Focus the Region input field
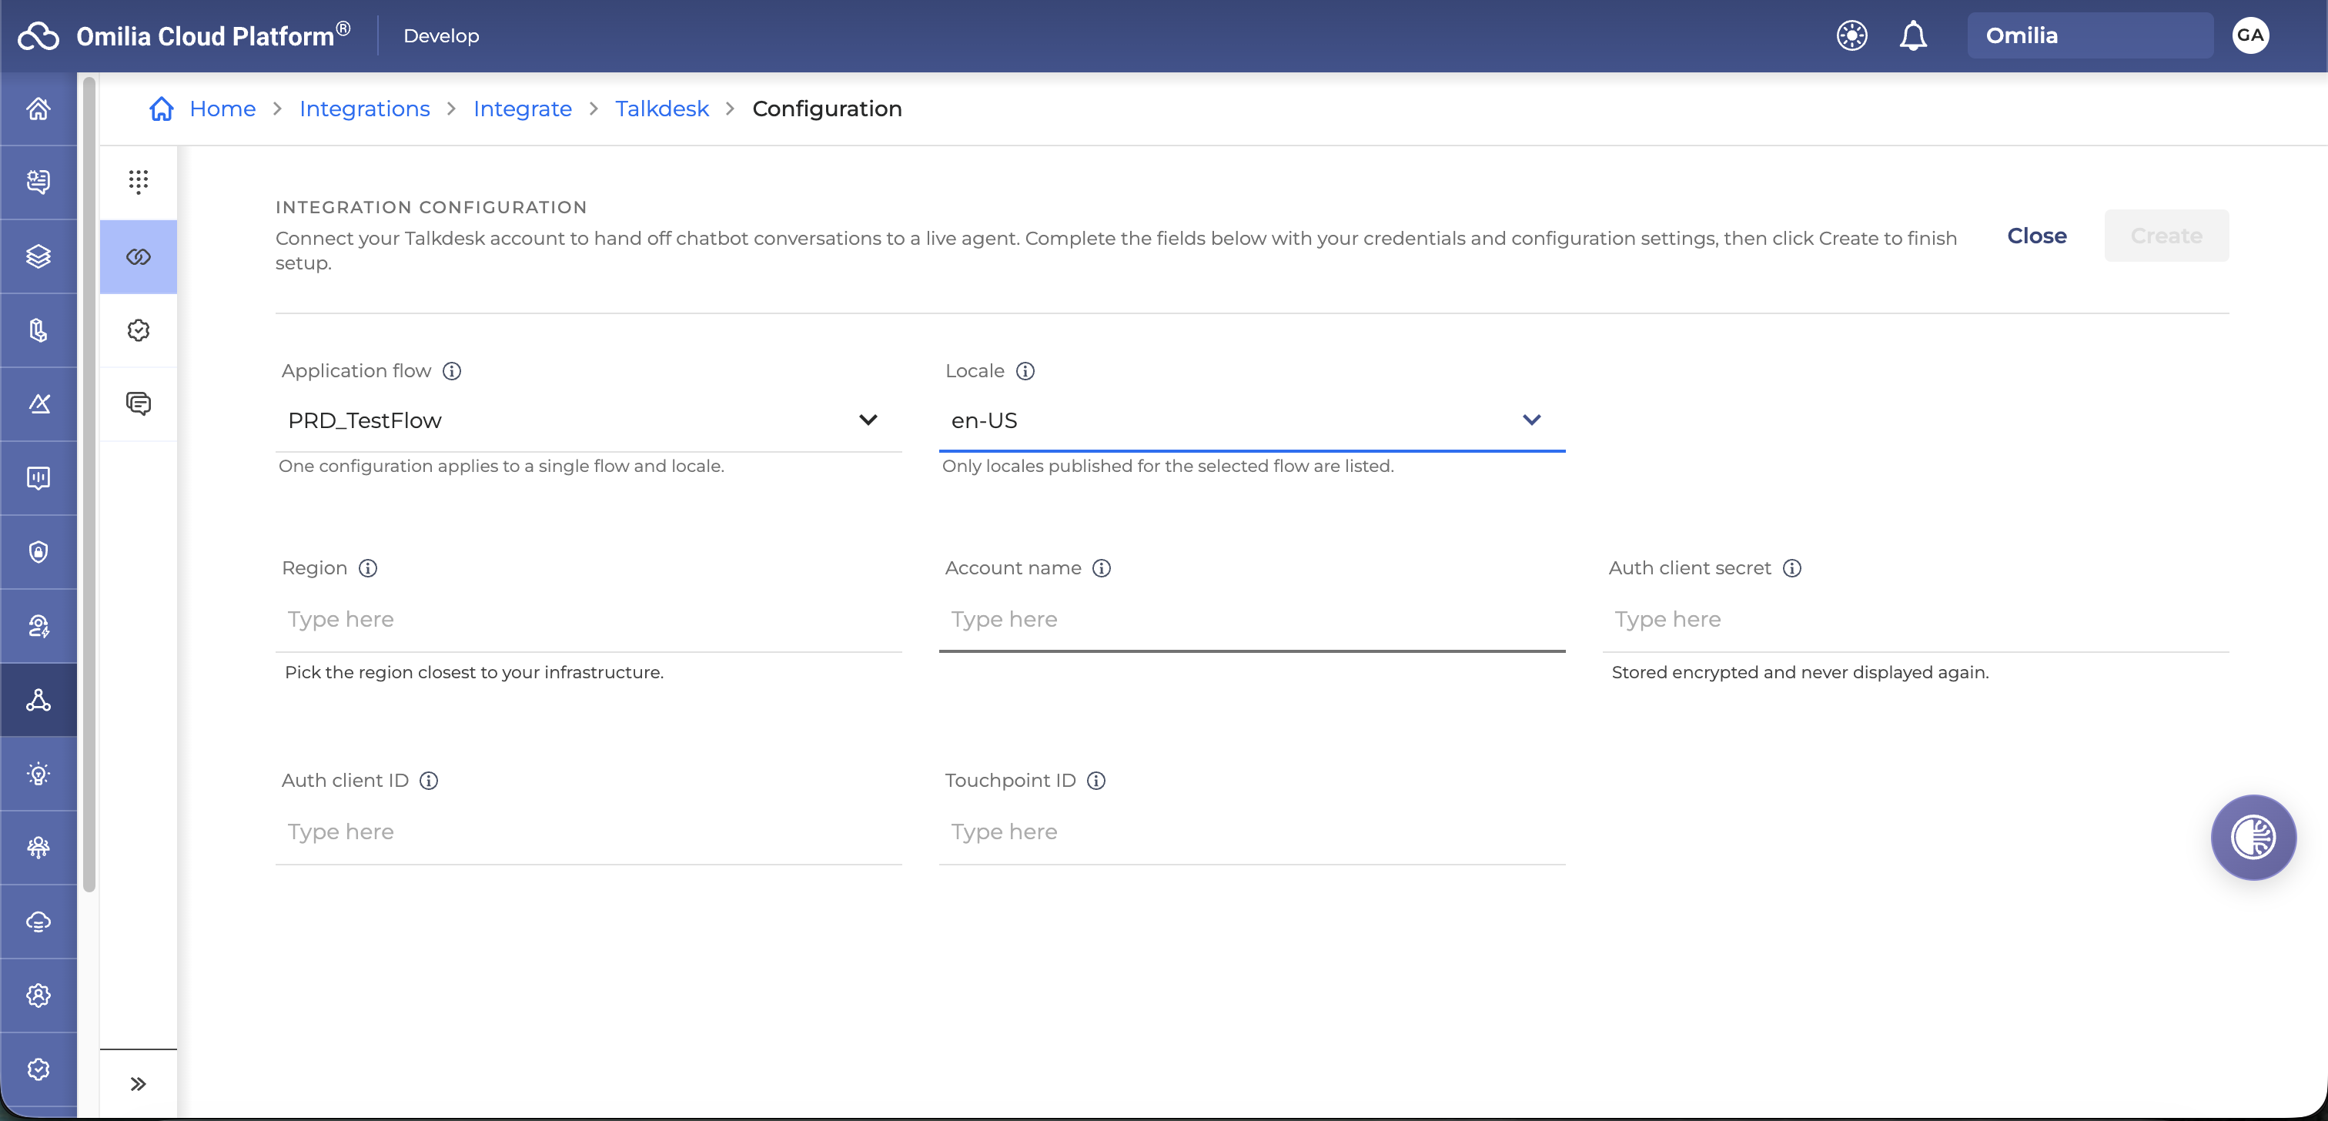The height and width of the screenshot is (1121, 2328). point(588,620)
